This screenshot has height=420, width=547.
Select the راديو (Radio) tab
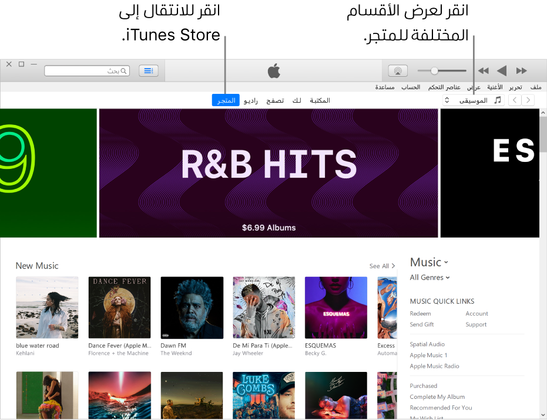point(251,100)
